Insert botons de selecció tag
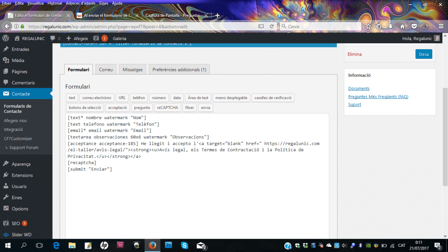448x252 pixels. click(x=85, y=108)
